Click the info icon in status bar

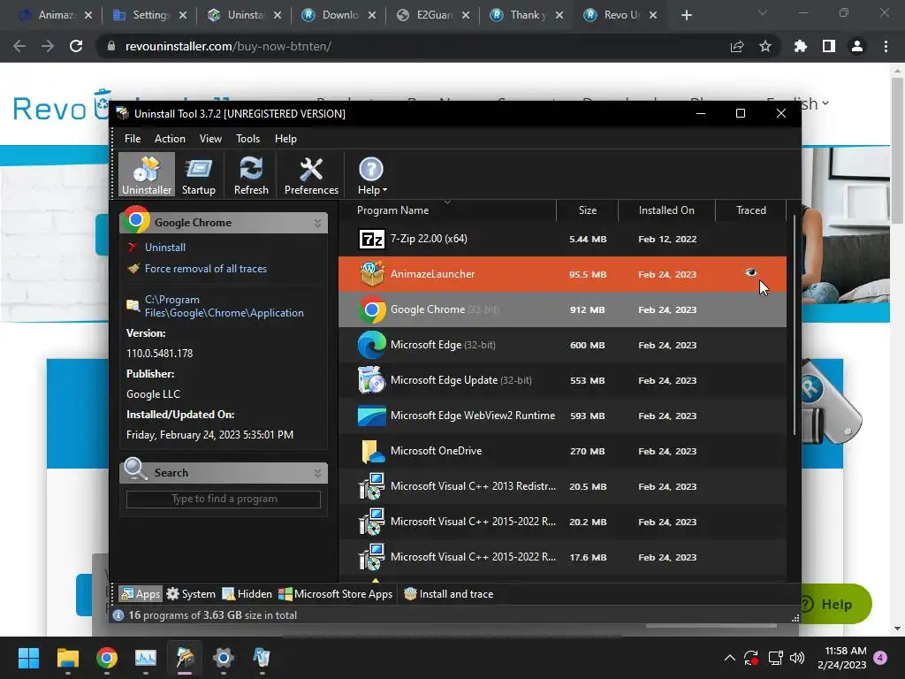tap(118, 615)
